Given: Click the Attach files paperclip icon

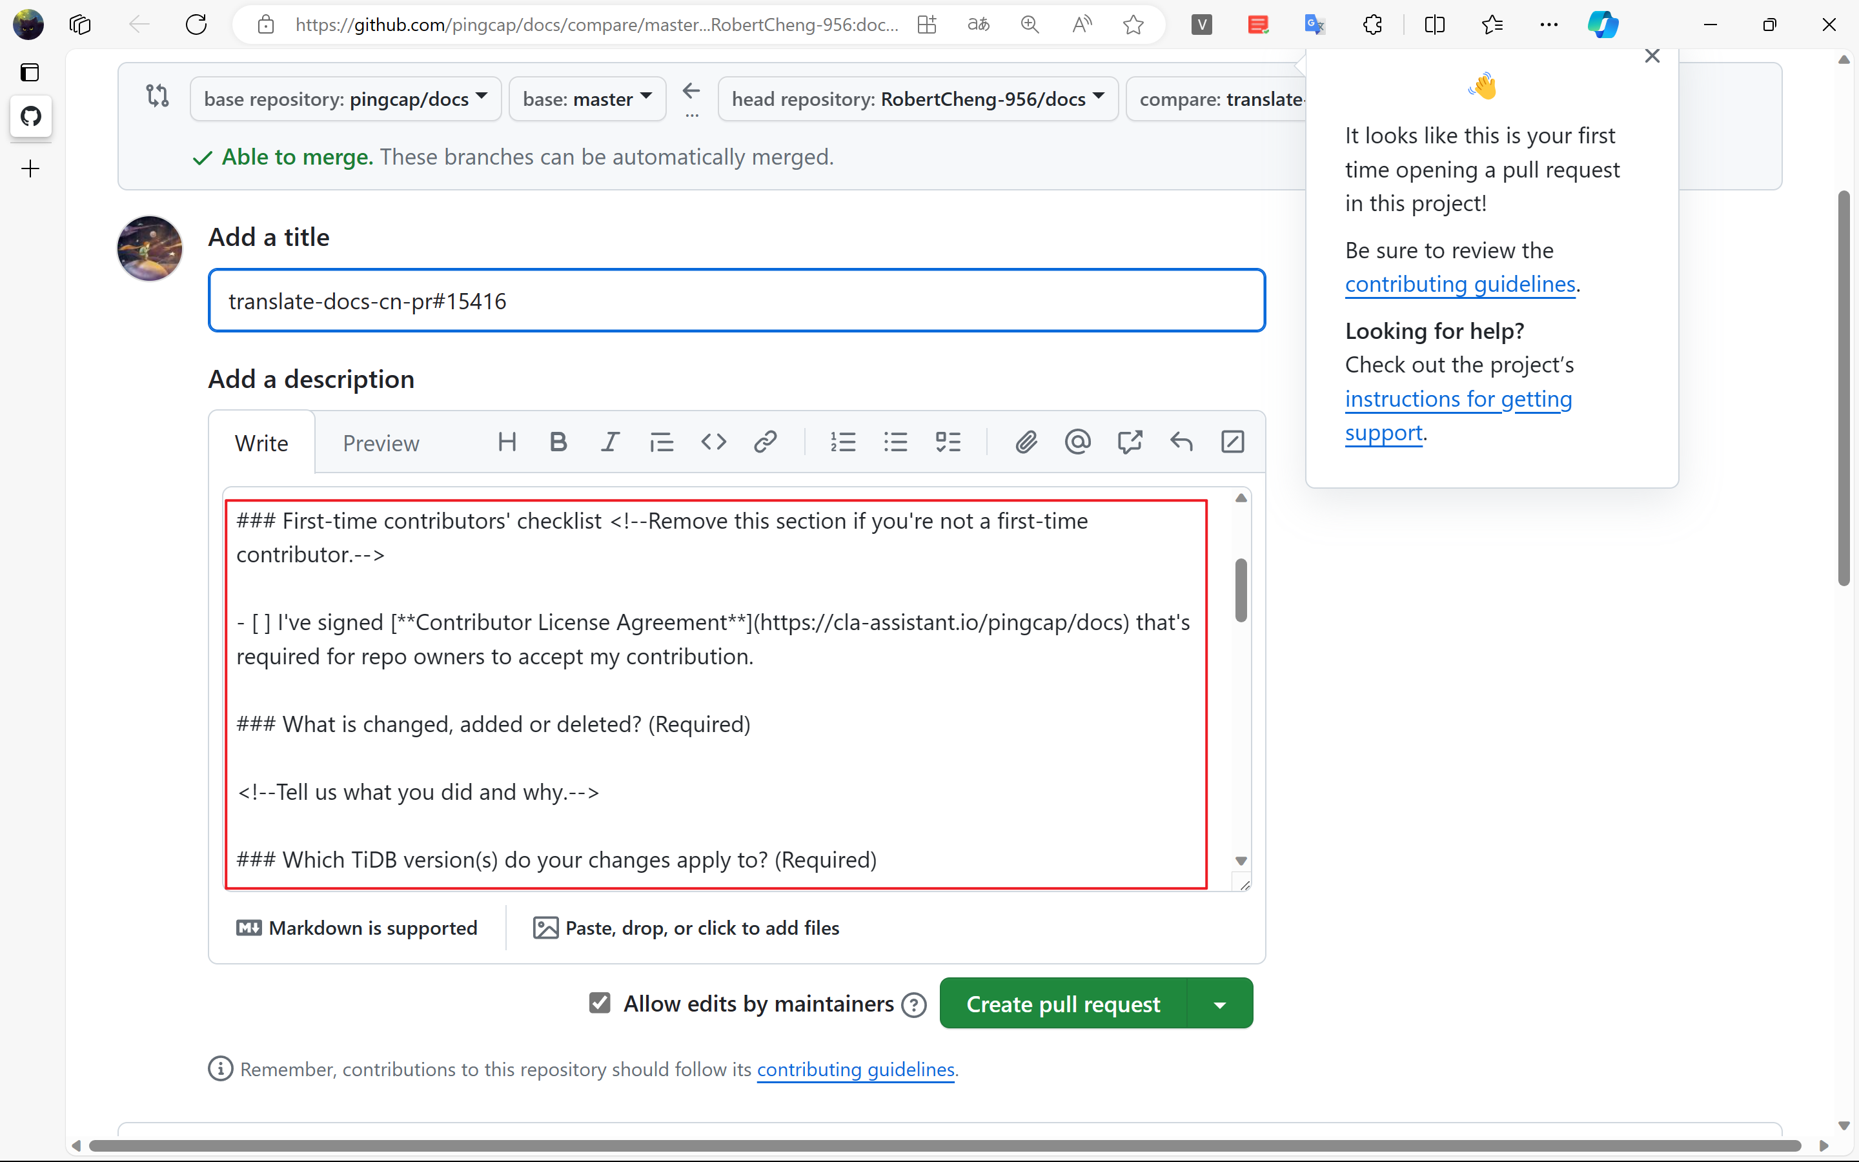Looking at the screenshot, I should click(x=1026, y=442).
